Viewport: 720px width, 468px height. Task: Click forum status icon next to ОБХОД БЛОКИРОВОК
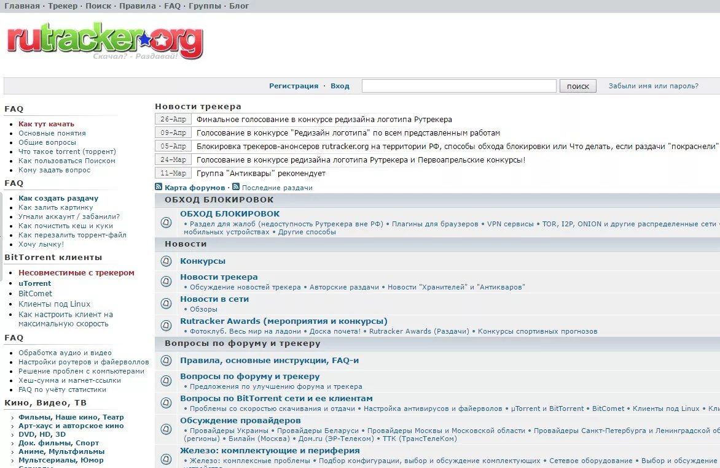coord(166,222)
